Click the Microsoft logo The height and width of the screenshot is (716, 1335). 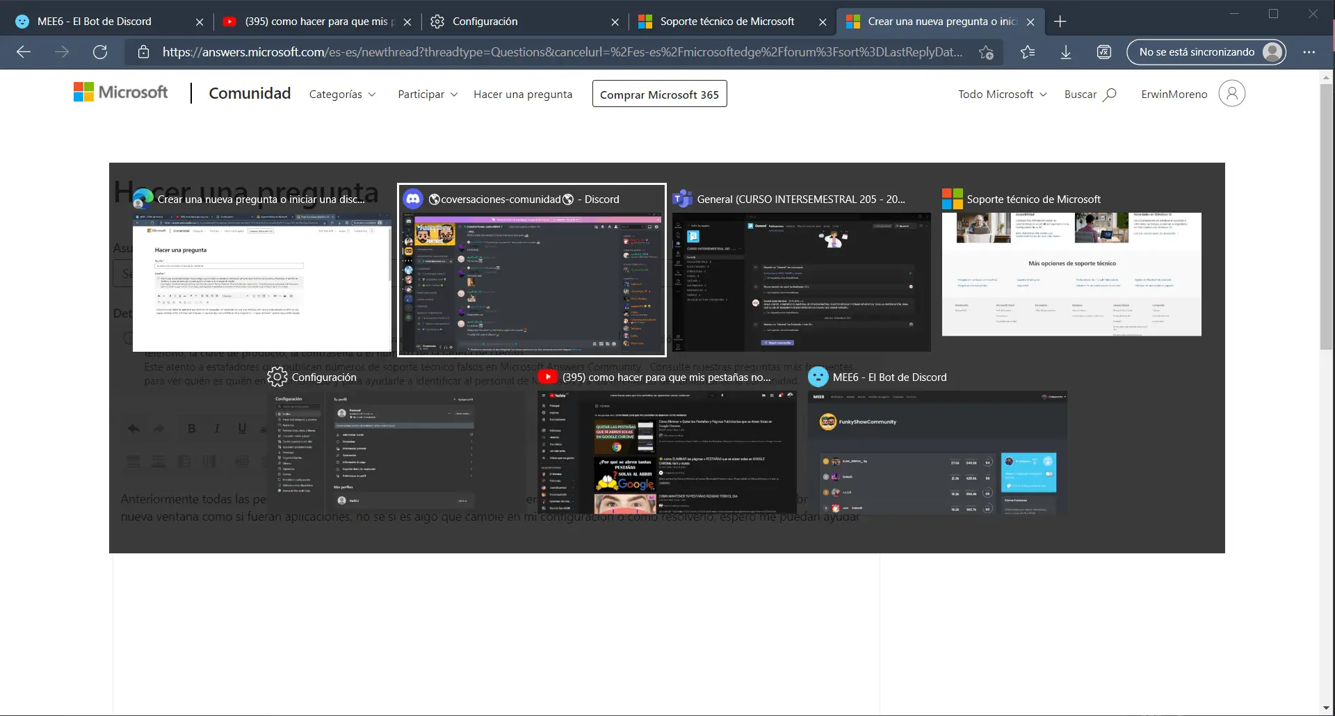pos(120,92)
